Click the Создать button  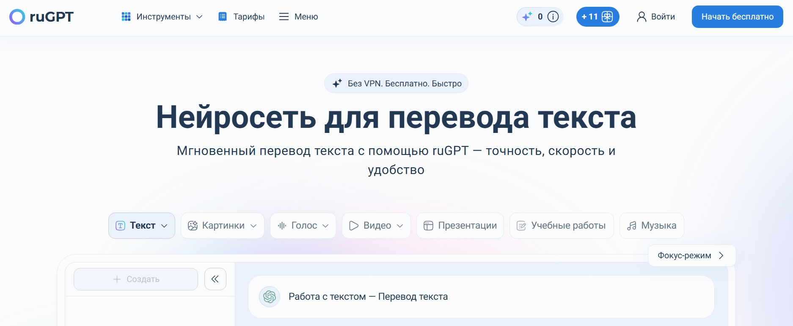click(136, 279)
